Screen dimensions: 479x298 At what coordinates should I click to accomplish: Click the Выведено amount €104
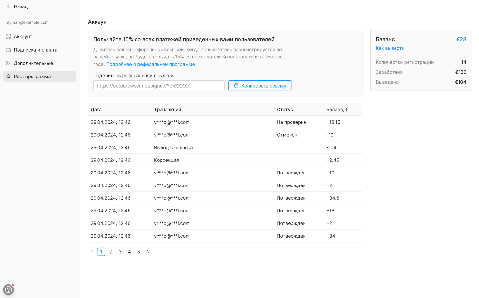[x=460, y=82]
